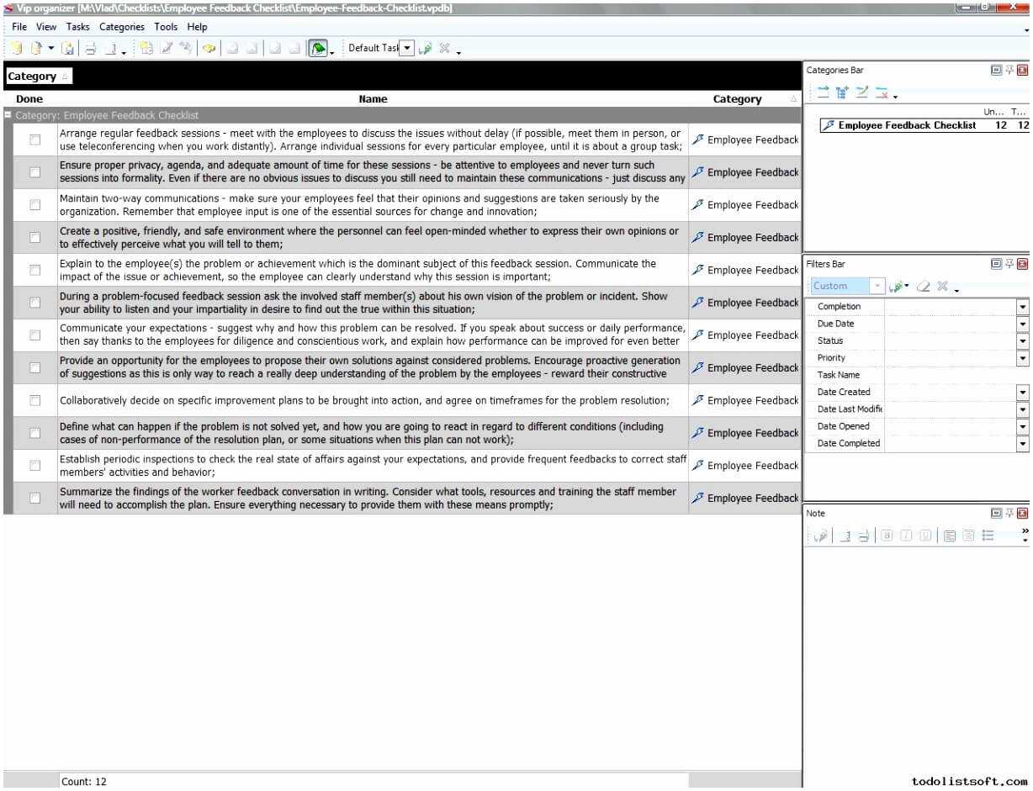Open the Status filter dropdown
This screenshot has height=791, width=1033.
tap(1022, 340)
